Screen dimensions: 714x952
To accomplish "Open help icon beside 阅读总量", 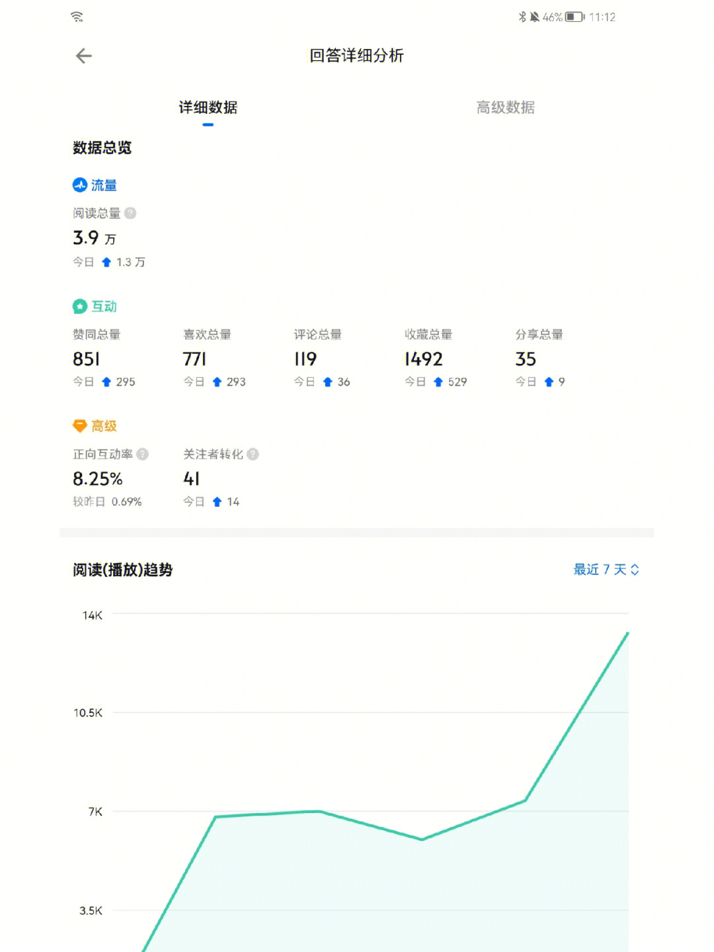I will pos(130,213).
